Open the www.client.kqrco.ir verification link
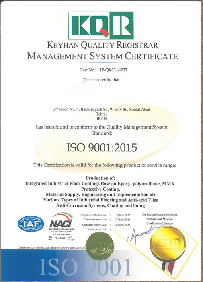The width and height of the screenshot is (203, 282). (x=73, y=248)
